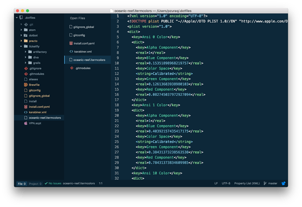Change the UTF-8 encoding selector
This screenshot has width=302, height=207.
point(226,183)
